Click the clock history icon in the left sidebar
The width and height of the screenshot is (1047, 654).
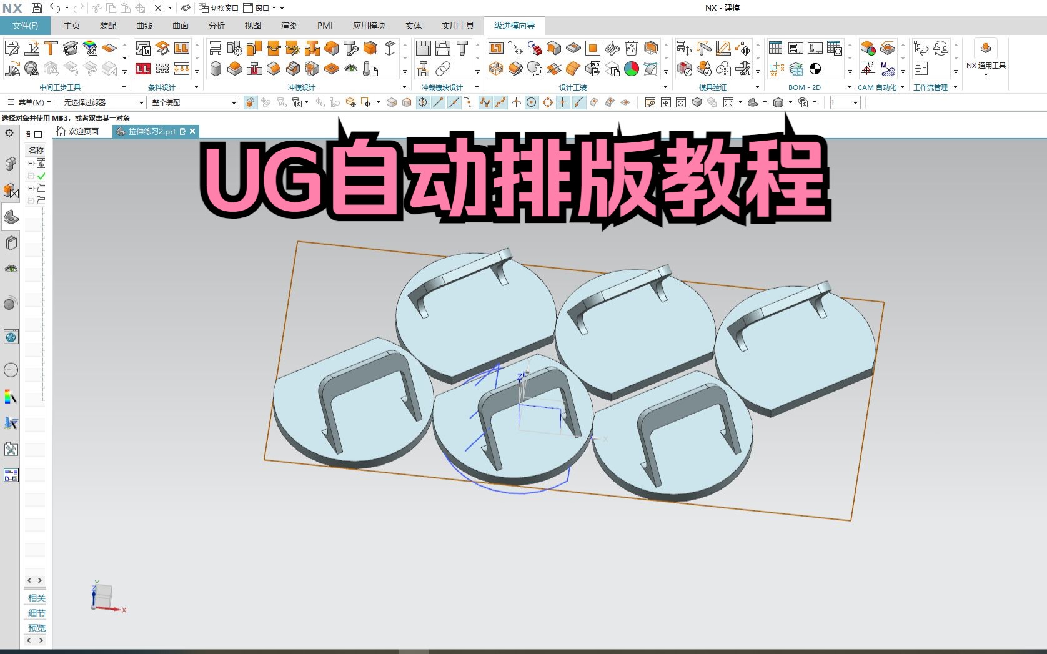point(11,370)
